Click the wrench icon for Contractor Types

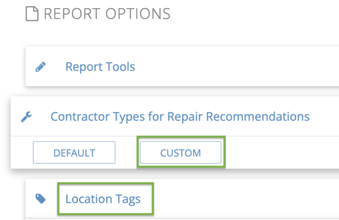(27, 117)
